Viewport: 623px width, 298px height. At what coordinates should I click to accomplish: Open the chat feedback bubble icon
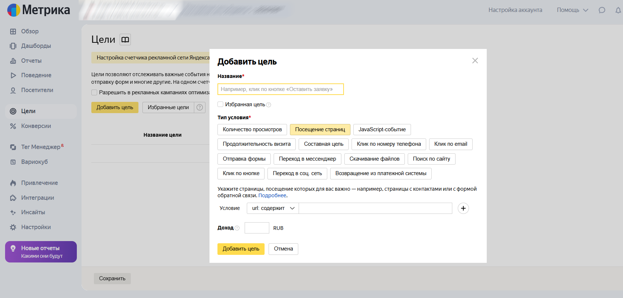602,10
